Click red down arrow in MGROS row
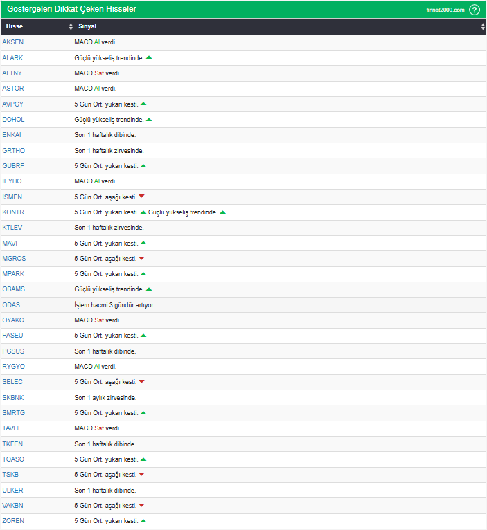The image size is (487, 530). point(141,258)
